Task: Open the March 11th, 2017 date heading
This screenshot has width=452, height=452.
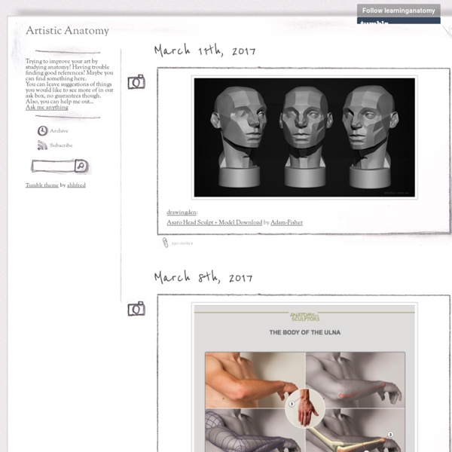Action: pos(205,50)
